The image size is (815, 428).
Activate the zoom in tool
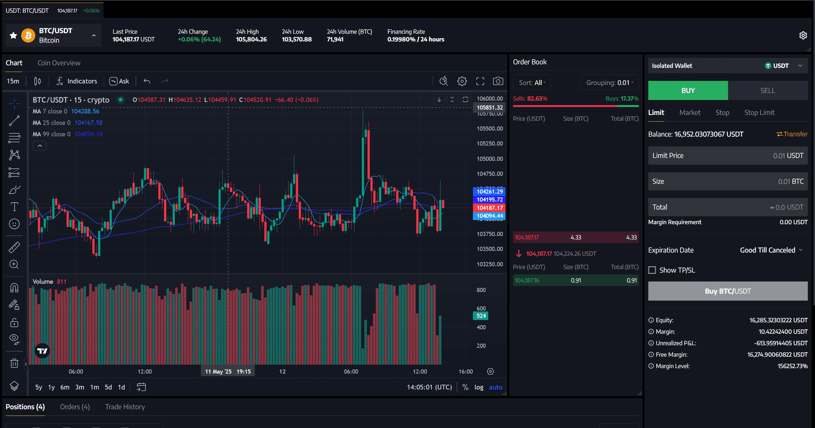[14, 264]
